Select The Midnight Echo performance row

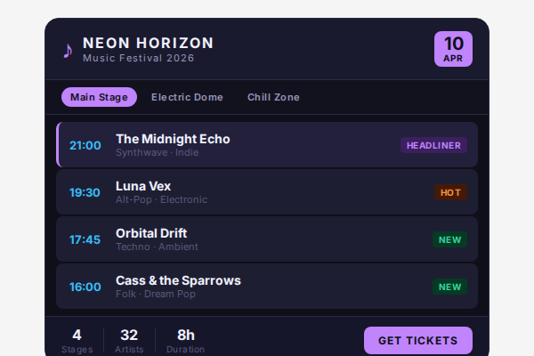(267, 145)
